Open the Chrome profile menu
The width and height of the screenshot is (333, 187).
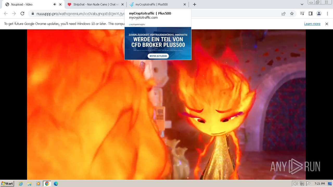(319, 14)
